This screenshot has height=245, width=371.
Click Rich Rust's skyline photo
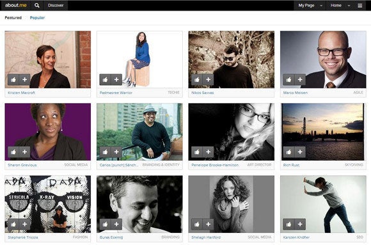pyautogui.click(x=323, y=132)
